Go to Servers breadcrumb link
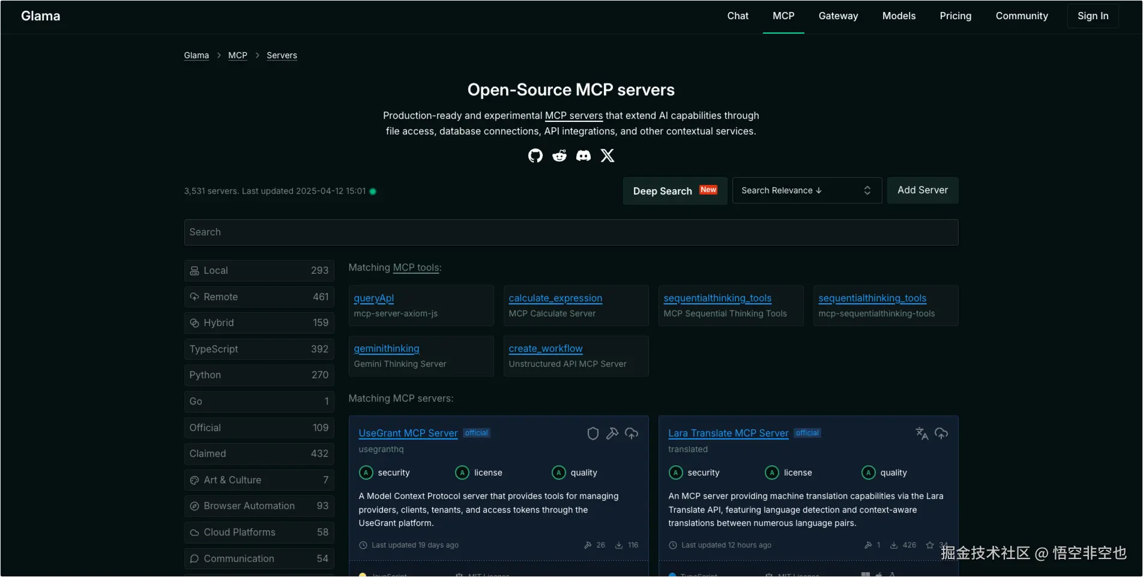The height and width of the screenshot is (577, 1143). [282, 55]
